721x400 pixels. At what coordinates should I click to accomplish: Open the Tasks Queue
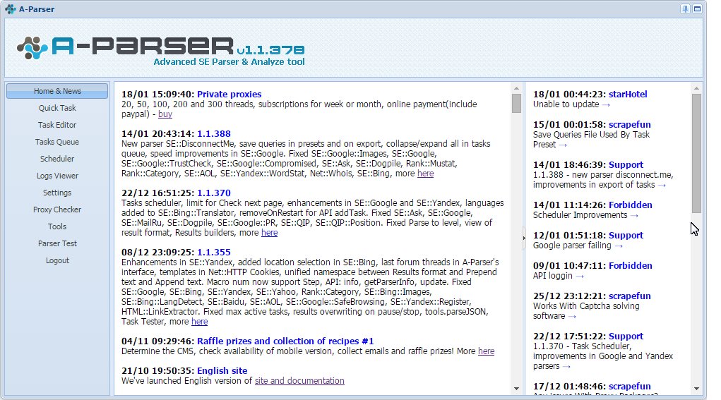pyautogui.click(x=57, y=142)
